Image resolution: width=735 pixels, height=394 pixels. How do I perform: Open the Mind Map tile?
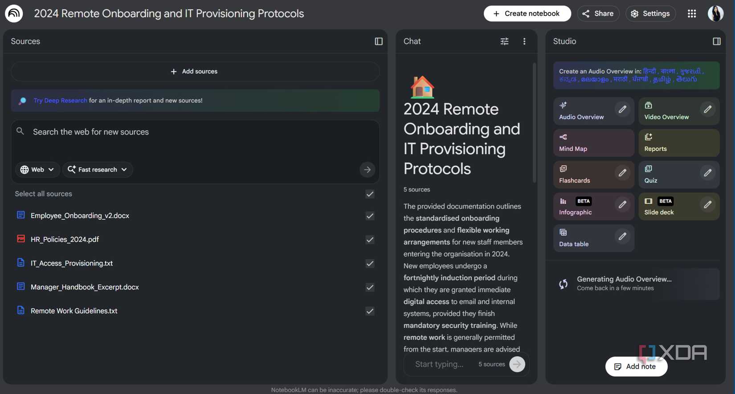(593, 143)
